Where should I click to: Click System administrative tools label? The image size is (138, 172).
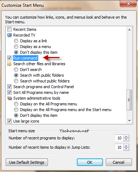[37, 98]
